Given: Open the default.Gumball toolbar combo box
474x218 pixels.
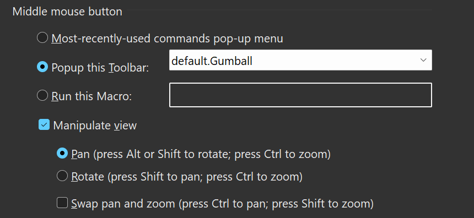Looking at the screenshot, I should (x=300, y=61).
